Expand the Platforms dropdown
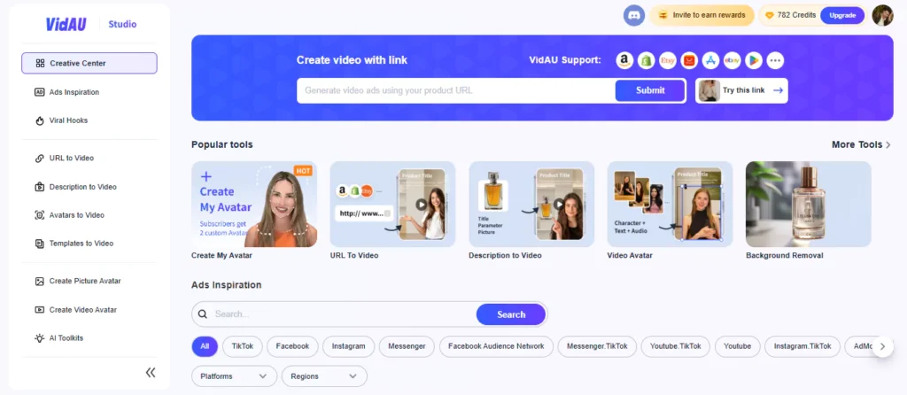Screen dimensions: 907x395 pos(234,376)
